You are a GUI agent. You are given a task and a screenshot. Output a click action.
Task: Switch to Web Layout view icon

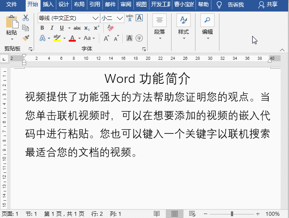pos(192,214)
